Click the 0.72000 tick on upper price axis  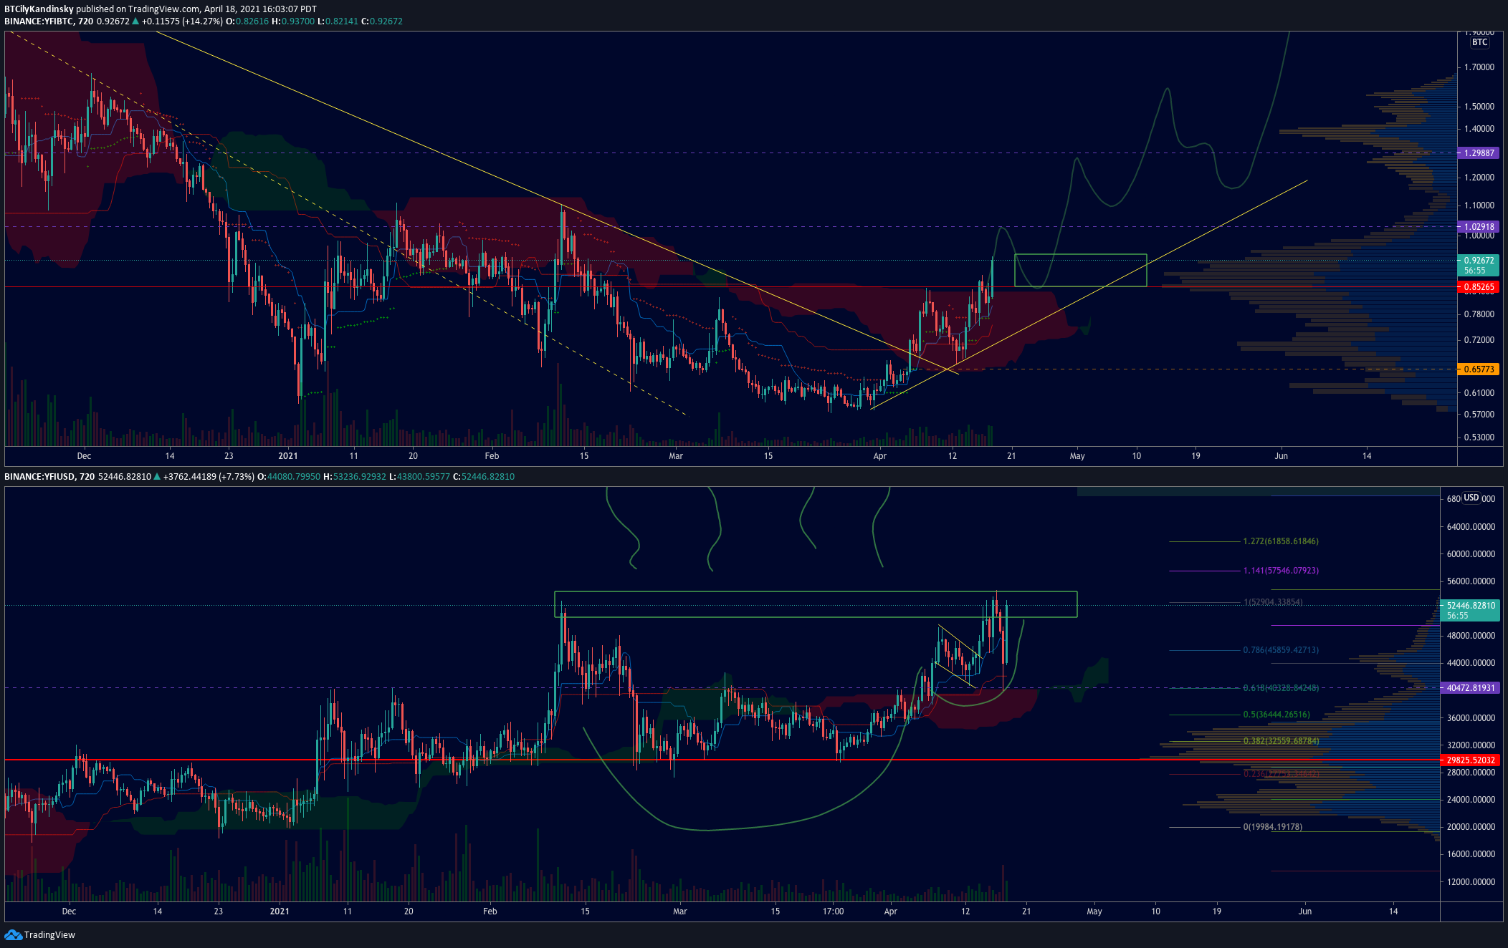(1479, 340)
